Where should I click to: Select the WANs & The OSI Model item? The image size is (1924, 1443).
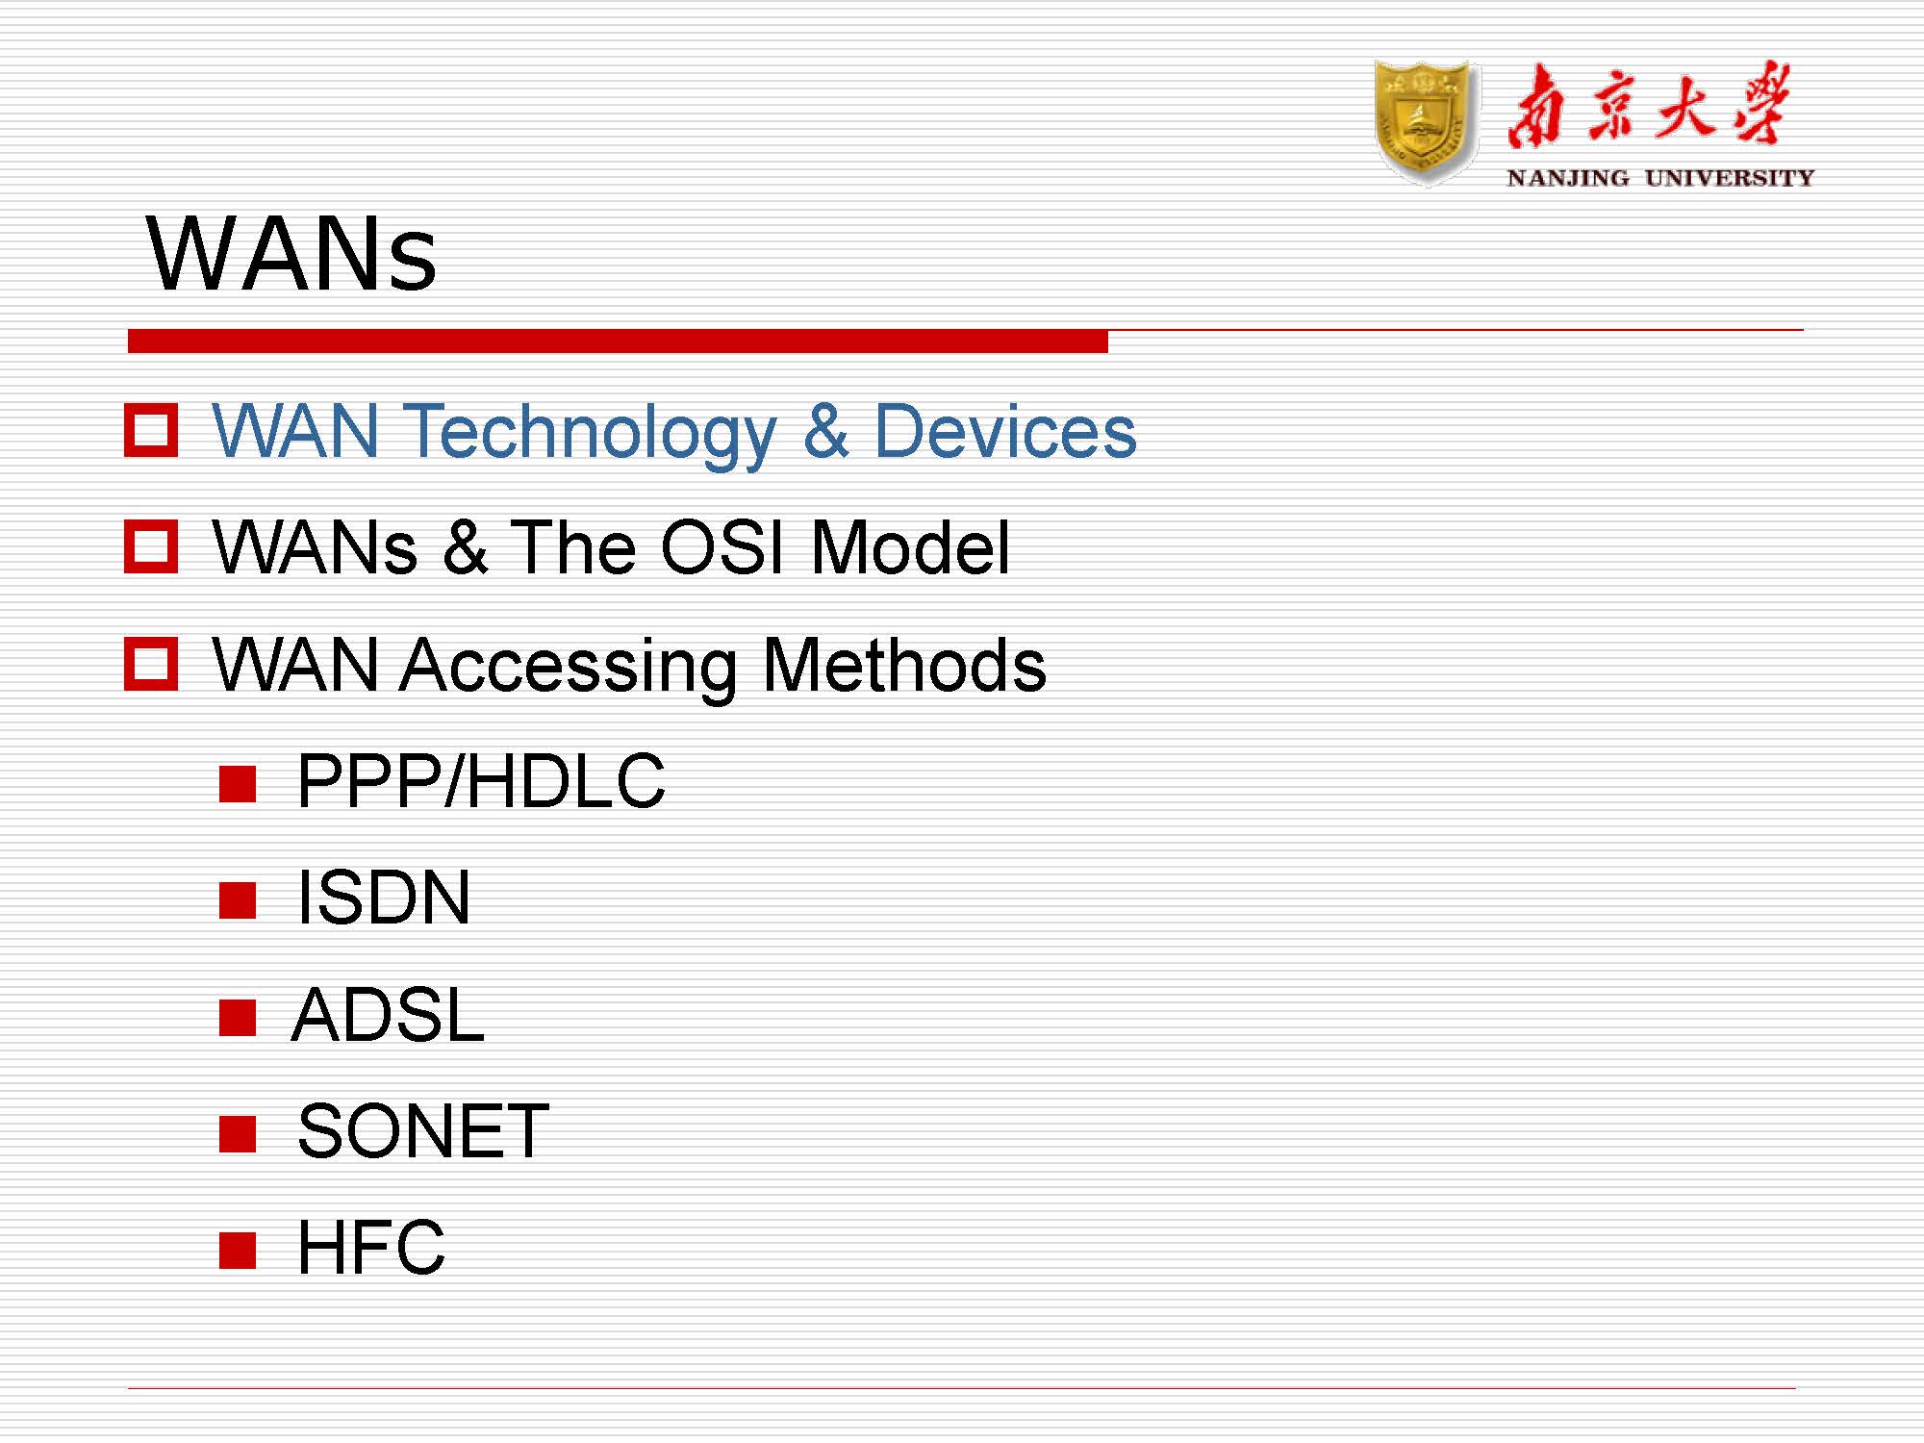tap(611, 547)
